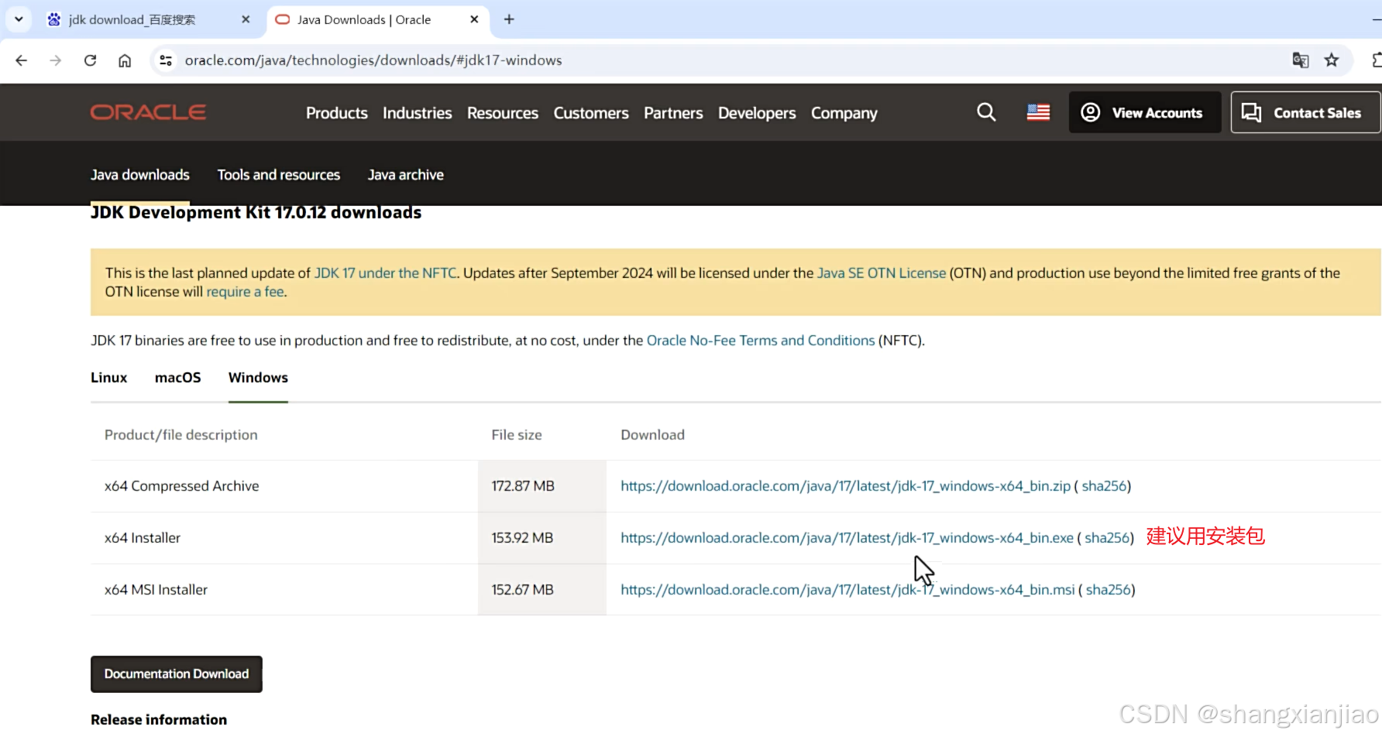Go to the browser home page
Screen dimensions: 1382x737
click(x=125, y=60)
